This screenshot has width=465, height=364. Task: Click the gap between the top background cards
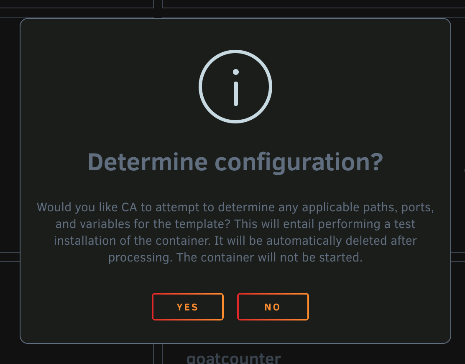pyautogui.click(x=158, y=8)
